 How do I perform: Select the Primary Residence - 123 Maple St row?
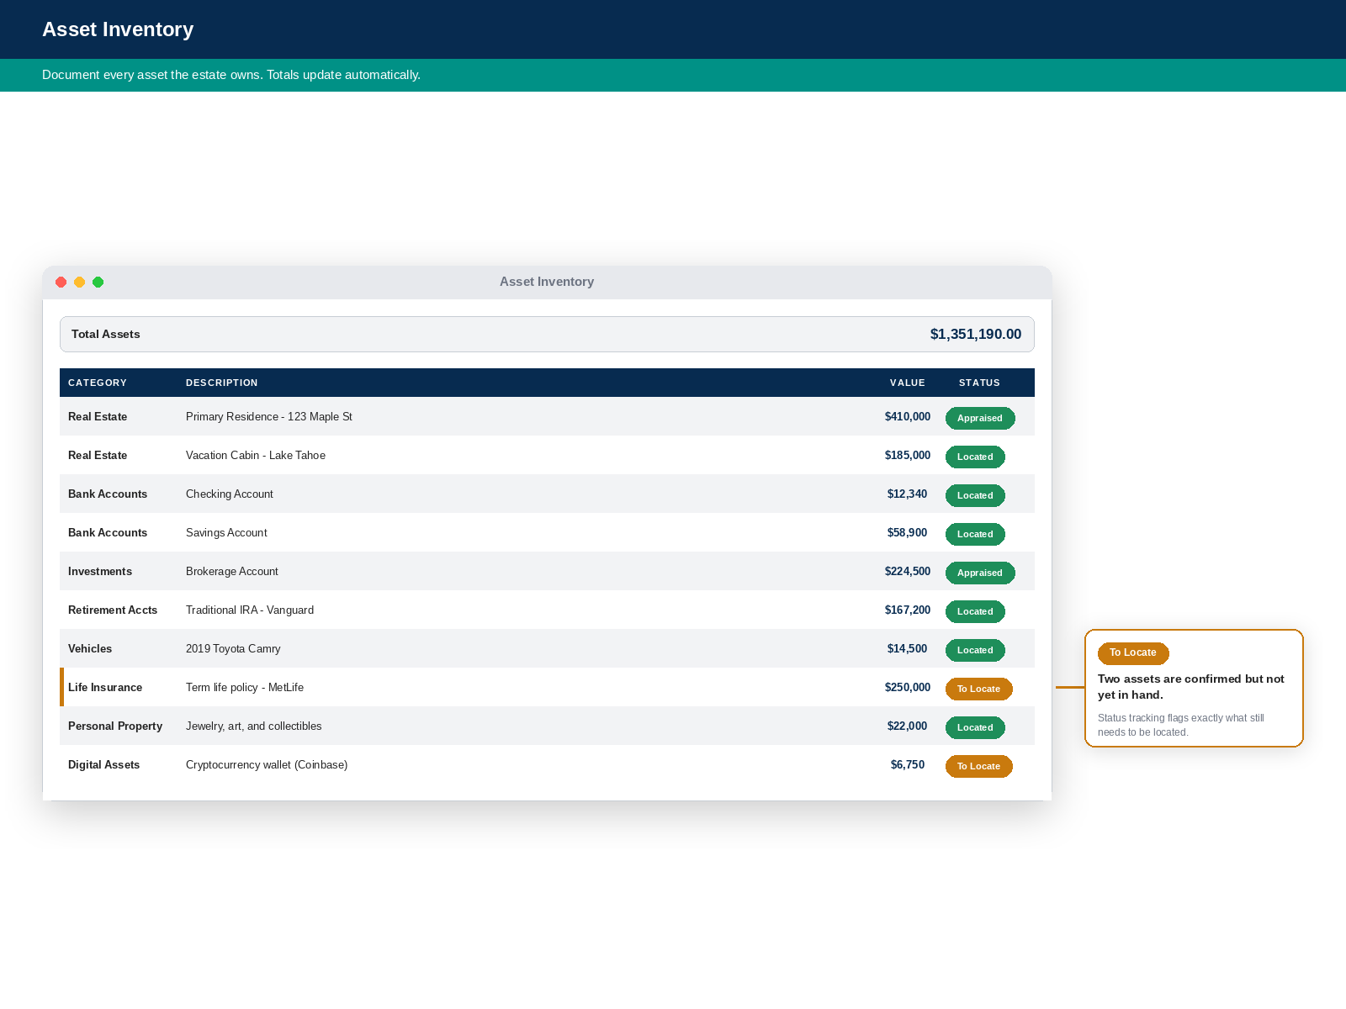[547, 416]
